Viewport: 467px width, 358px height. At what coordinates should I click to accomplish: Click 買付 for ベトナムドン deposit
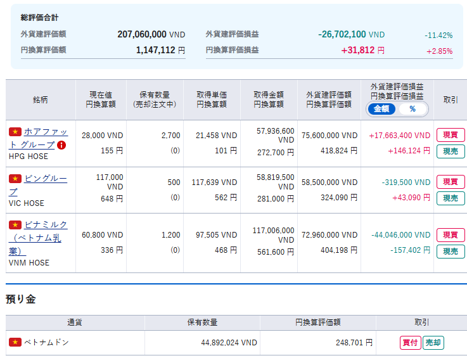coord(411,343)
